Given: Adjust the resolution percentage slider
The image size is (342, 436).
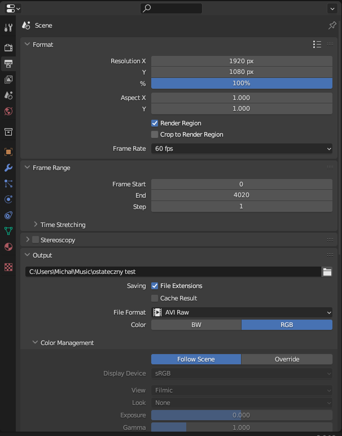Looking at the screenshot, I should [242, 83].
